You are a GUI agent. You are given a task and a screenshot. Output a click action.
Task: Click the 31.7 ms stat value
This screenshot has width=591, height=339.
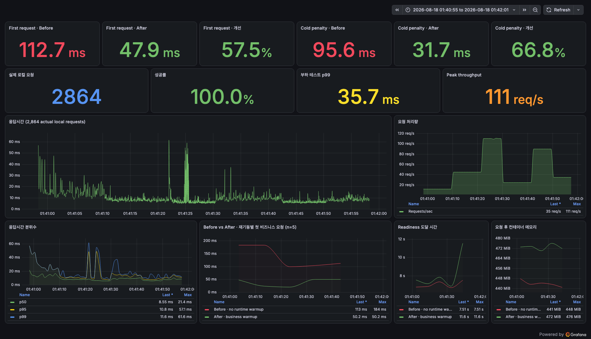tap(441, 50)
